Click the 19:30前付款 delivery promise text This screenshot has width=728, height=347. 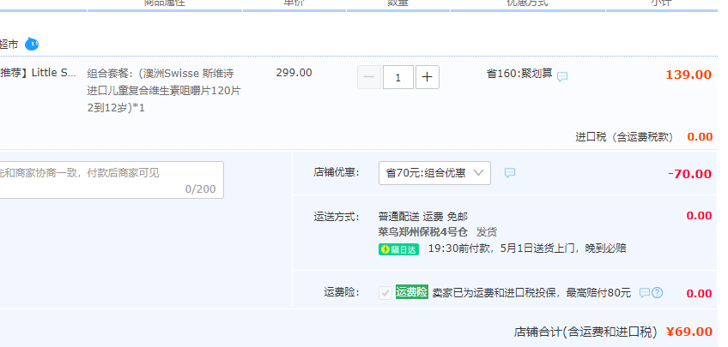click(x=527, y=248)
